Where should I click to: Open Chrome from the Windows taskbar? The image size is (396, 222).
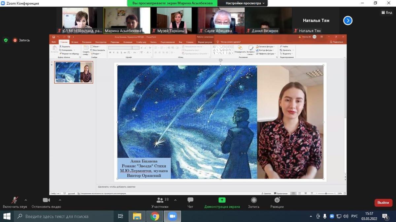tap(155, 216)
